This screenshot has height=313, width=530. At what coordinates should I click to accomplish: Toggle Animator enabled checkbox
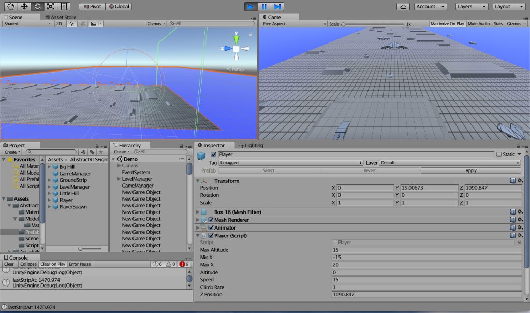click(211, 227)
